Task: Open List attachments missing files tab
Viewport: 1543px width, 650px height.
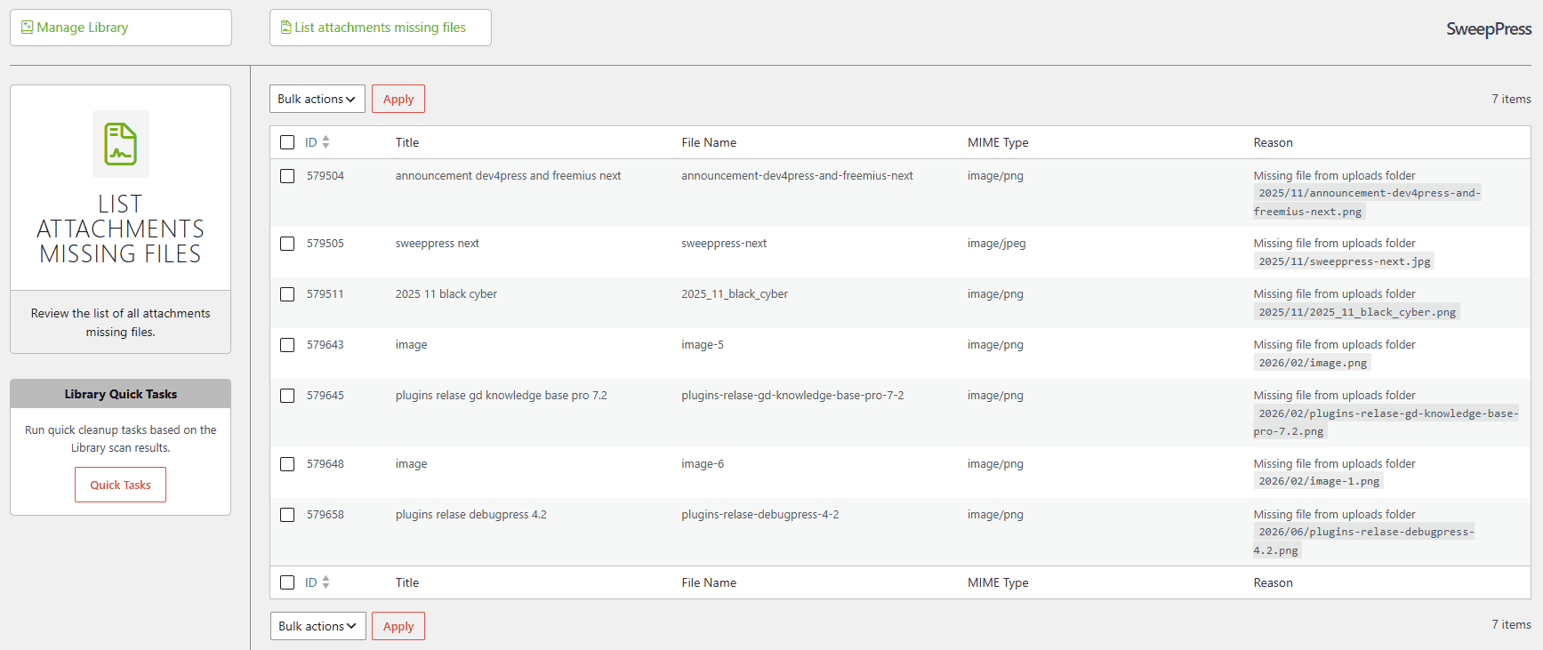Action: (381, 28)
